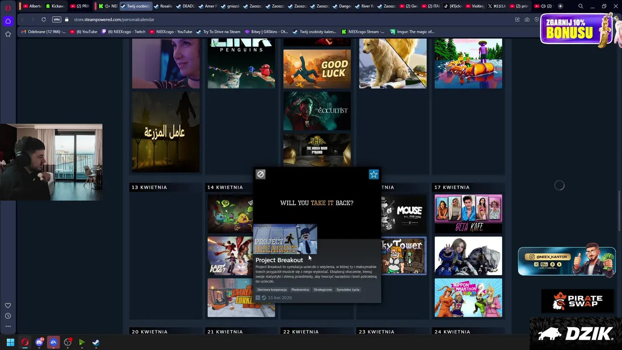Open Opera sidebar bookmarks star icon
Image resolution: width=622 pixels, height=350 pixels.
coord(8,34)
